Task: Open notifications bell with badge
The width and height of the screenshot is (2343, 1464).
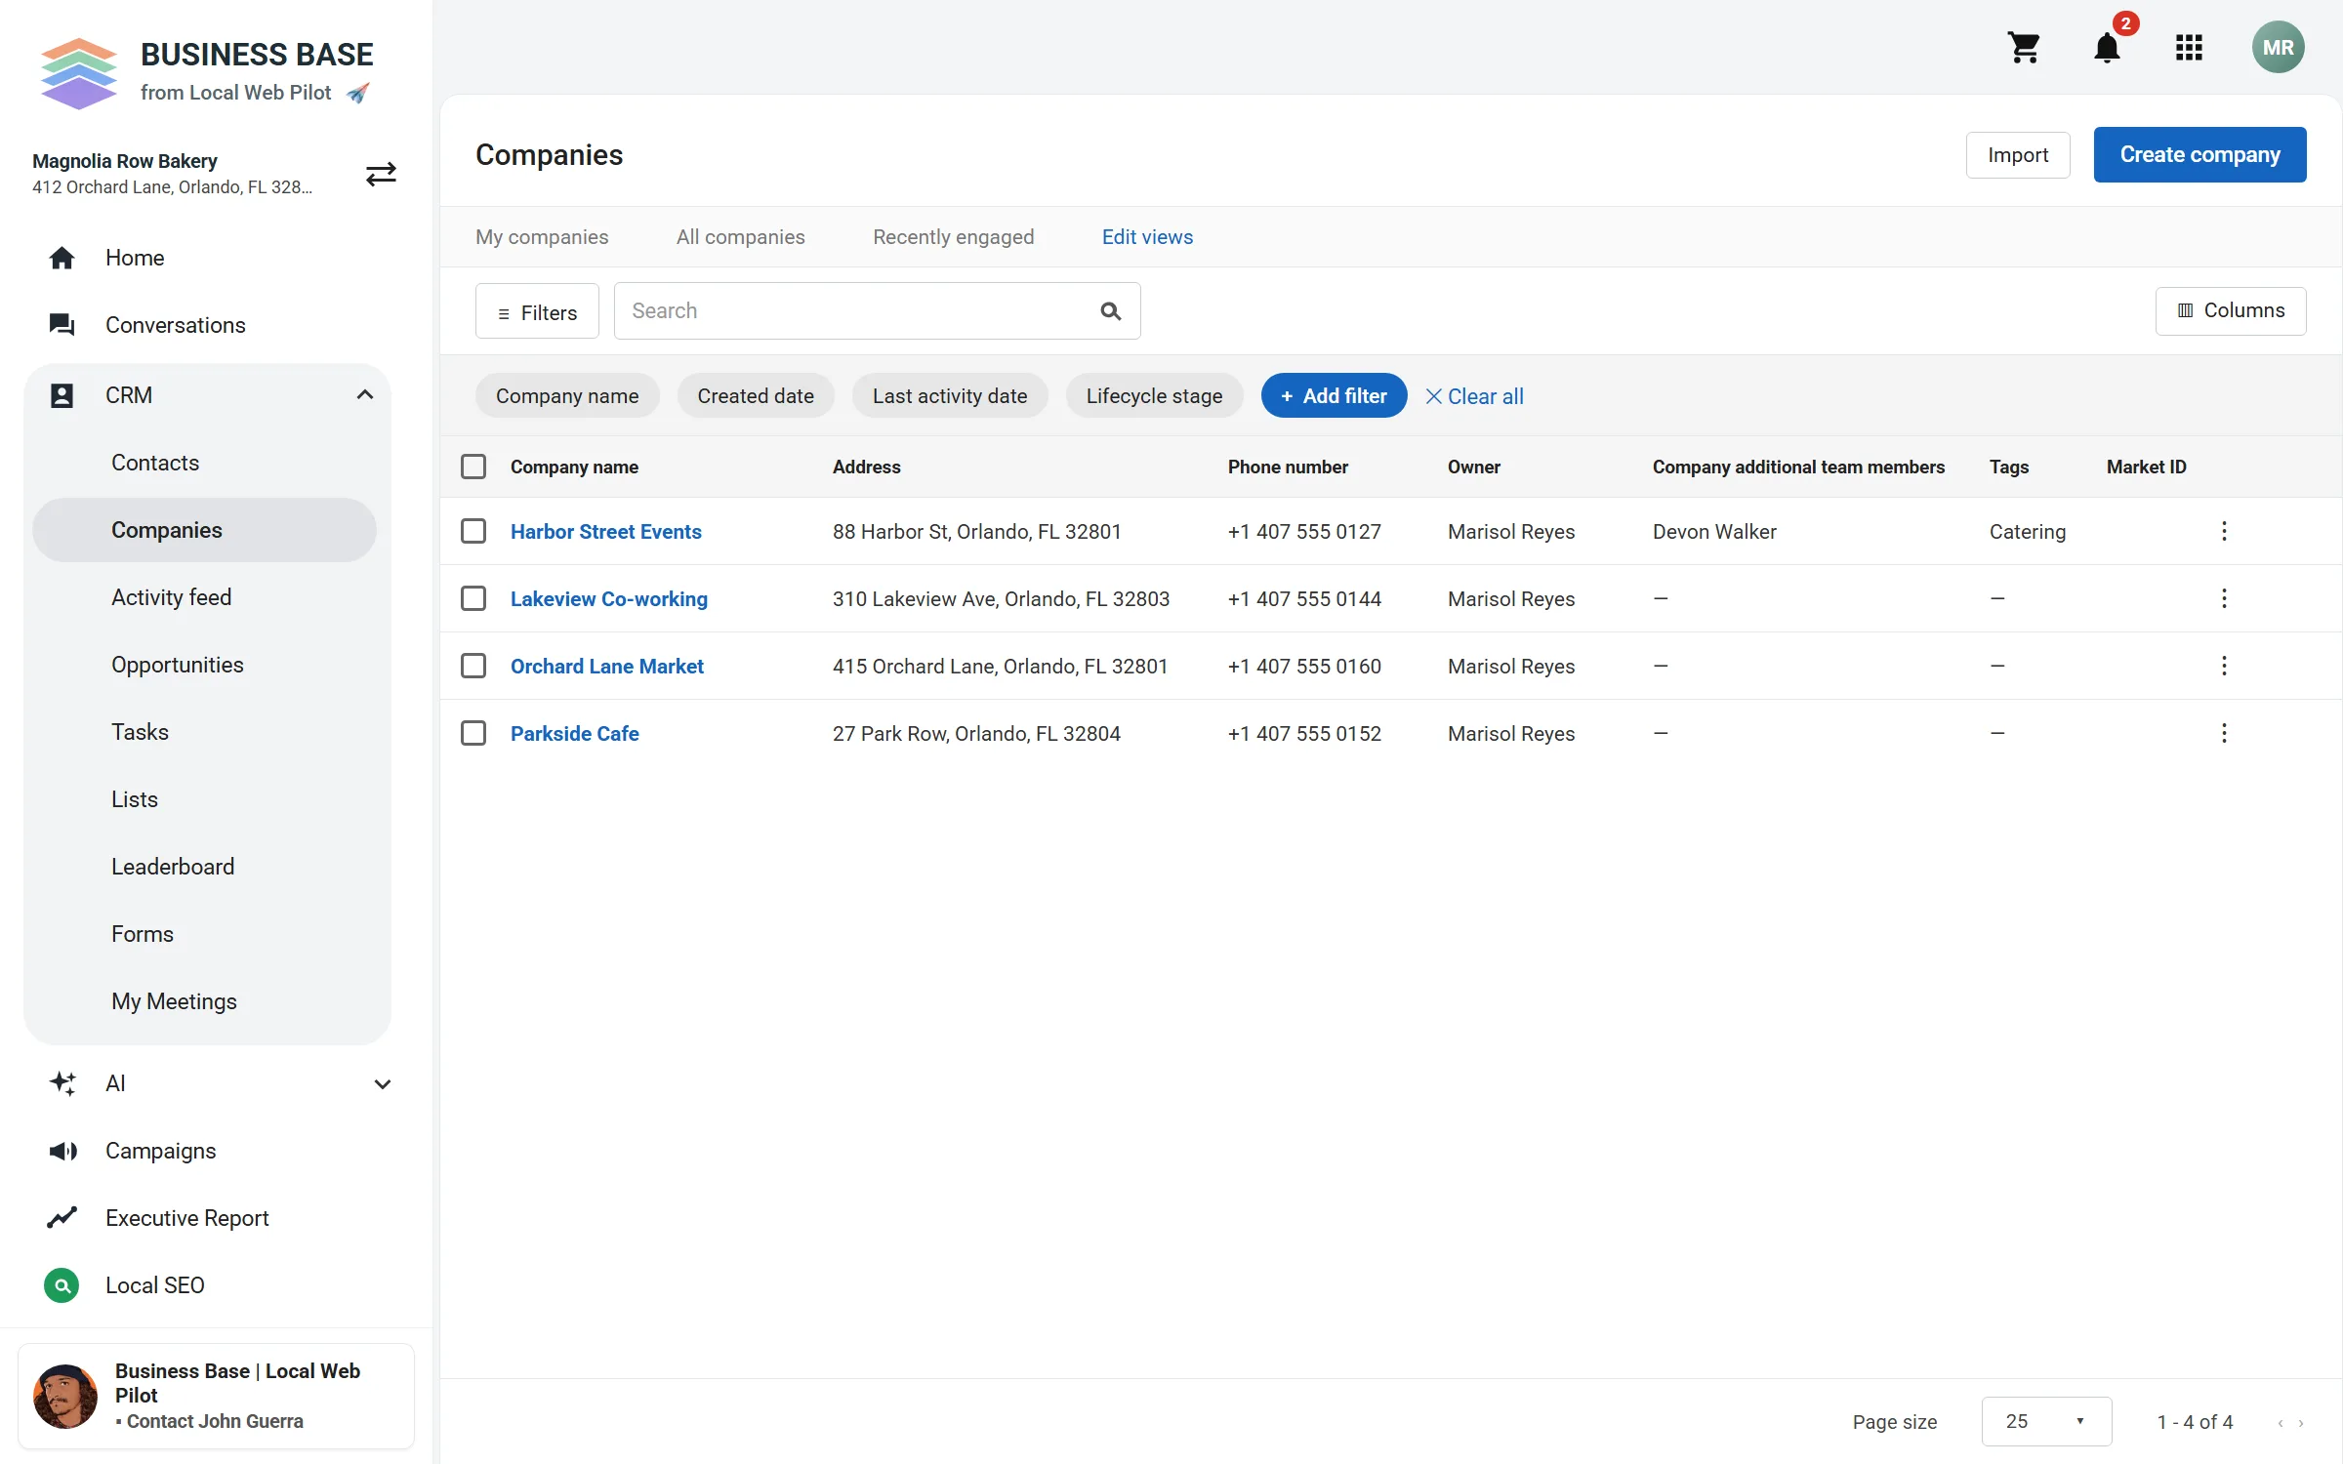Action: [2108, 47]
